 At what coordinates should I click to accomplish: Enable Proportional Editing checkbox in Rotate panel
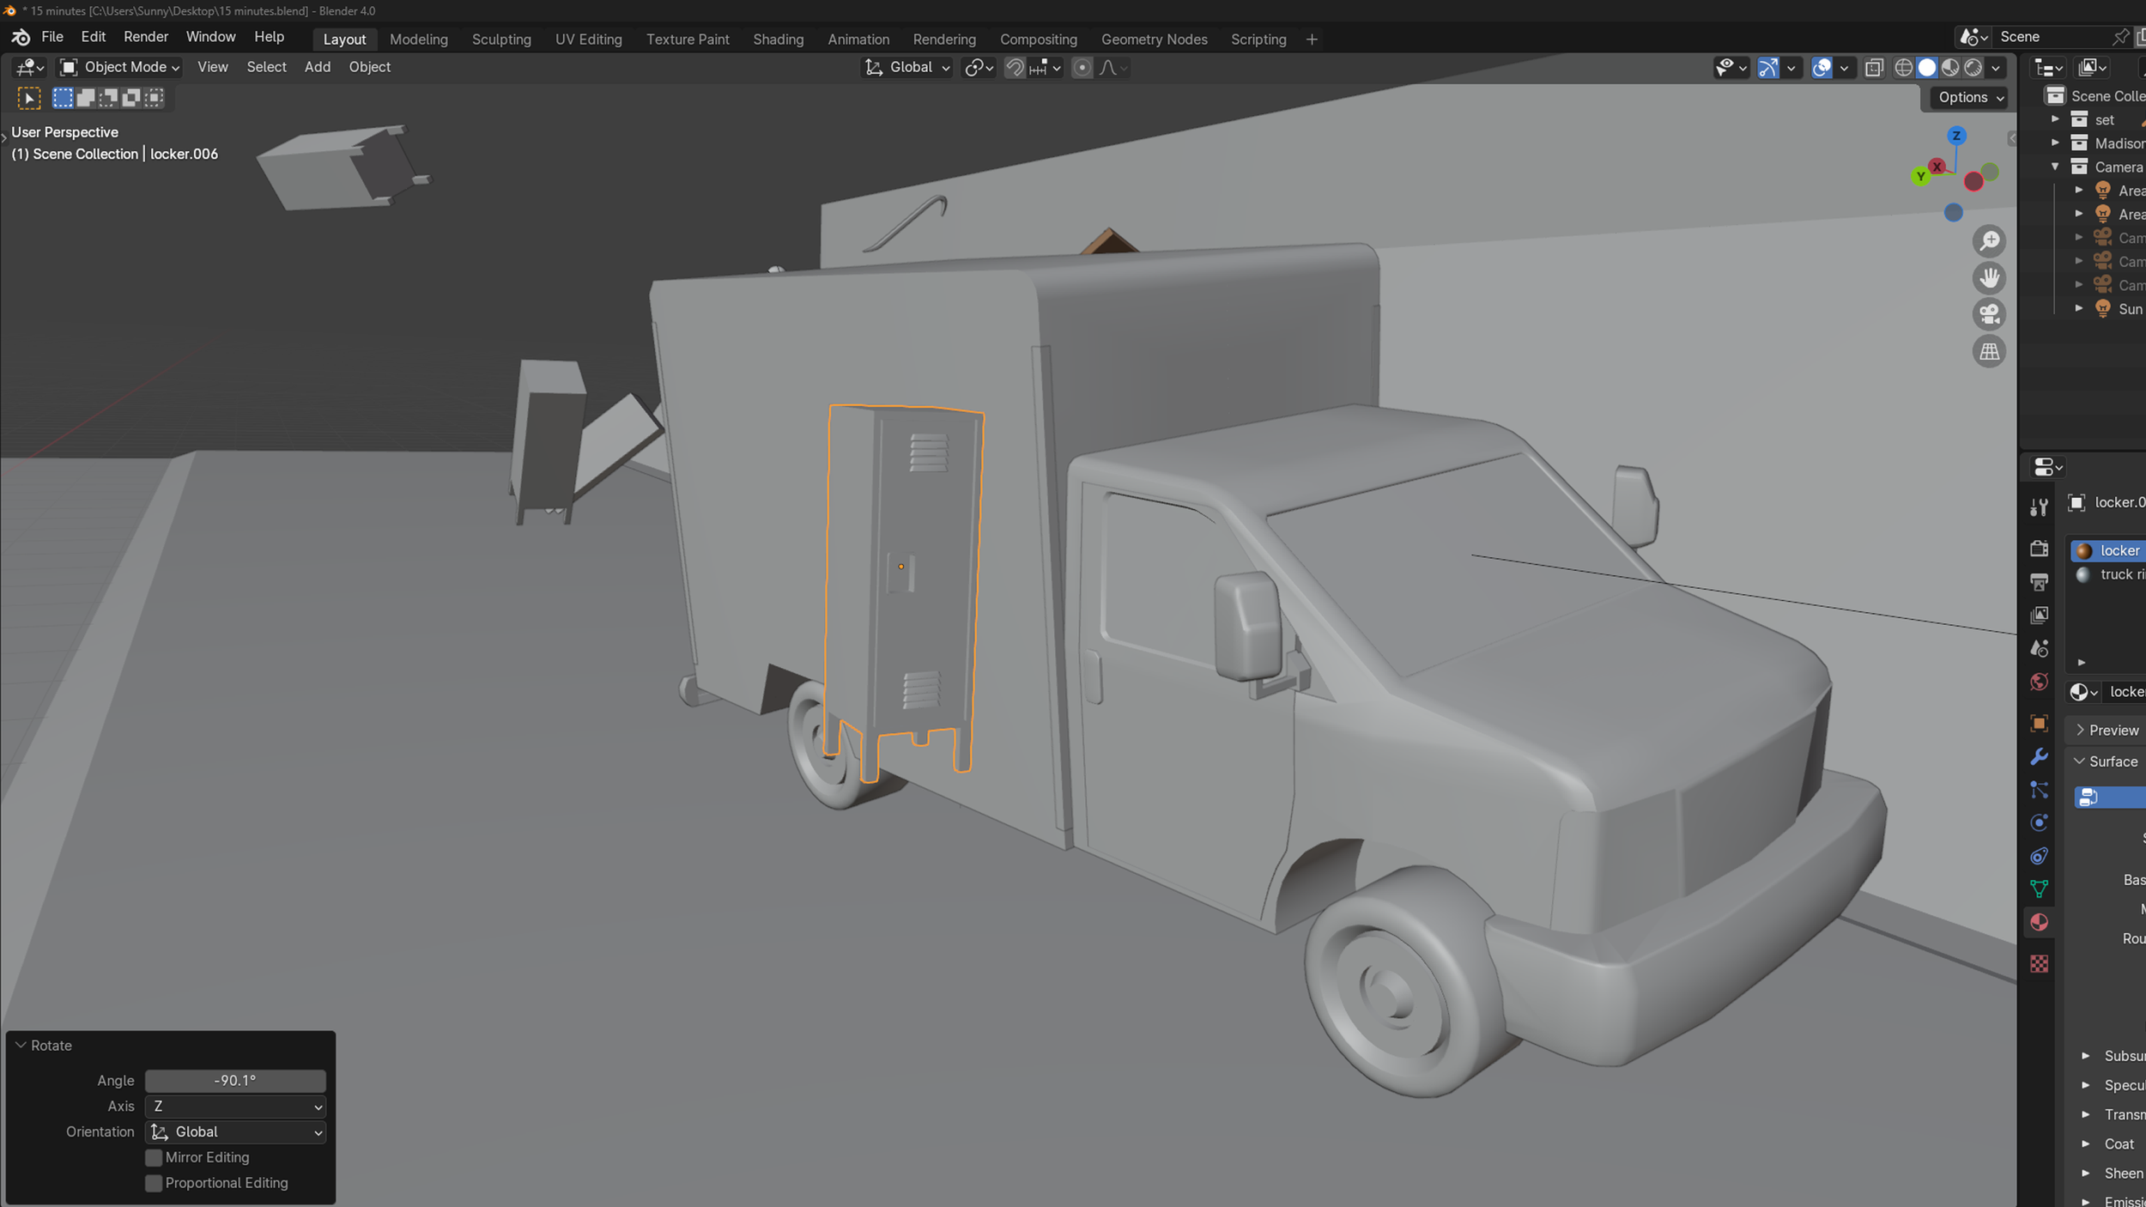pos(154,1183)
